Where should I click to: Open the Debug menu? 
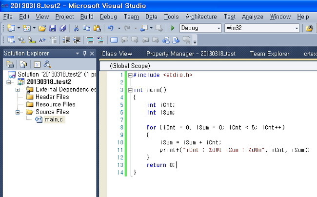click(x=108, y=17)
